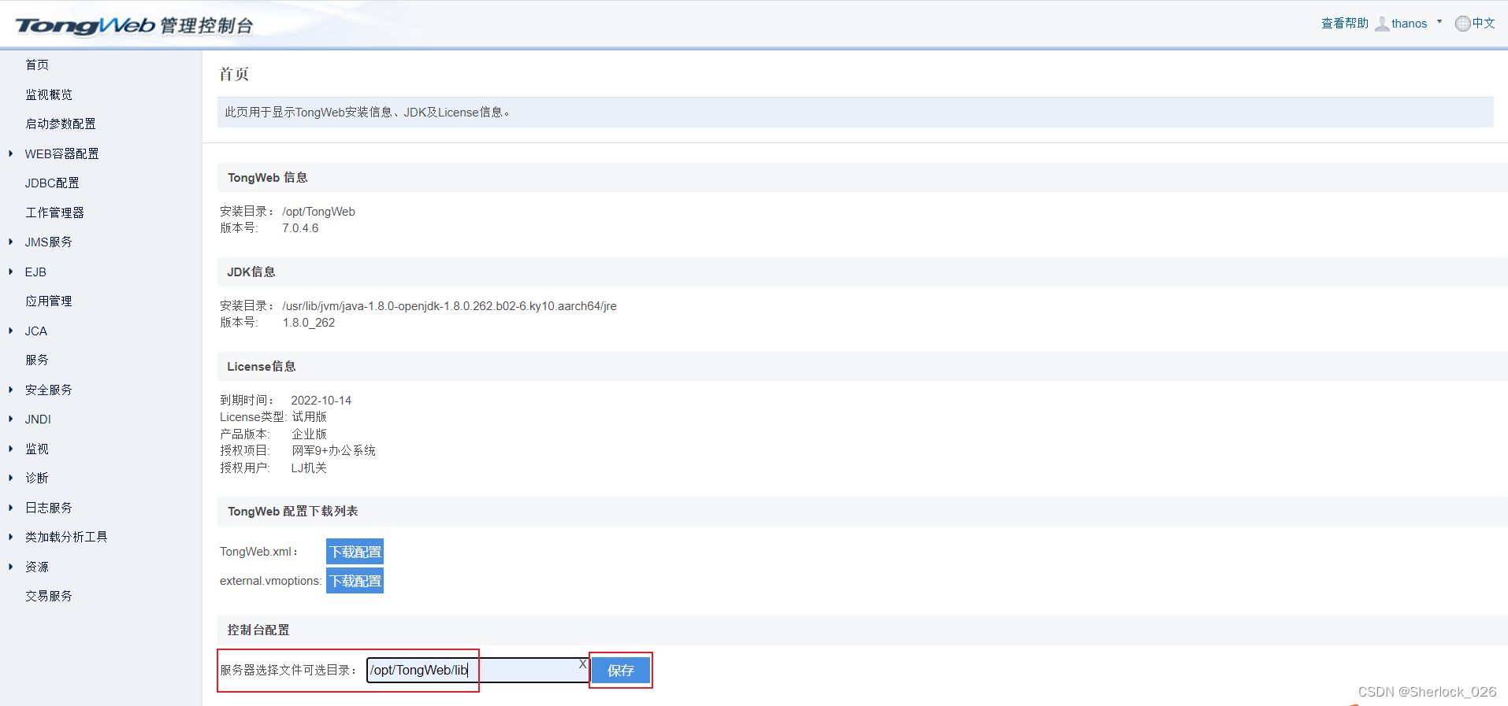The height and width of the screenshot is (706, 1508).
Task: Click the 保存 button
Action: coord(621,671)
